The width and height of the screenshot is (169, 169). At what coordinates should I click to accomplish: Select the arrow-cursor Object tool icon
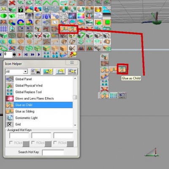coord(55,22)
